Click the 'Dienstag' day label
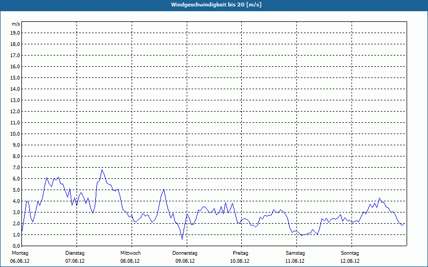Screen dimensions: 428x267 click(x=75, y=253)
